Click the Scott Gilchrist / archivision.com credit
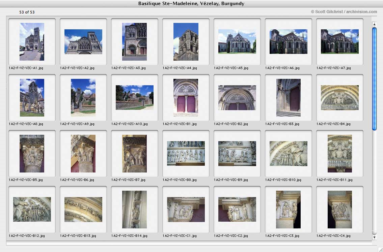Image resolution: width=383 pixels, height=252 pixels. 344,12
